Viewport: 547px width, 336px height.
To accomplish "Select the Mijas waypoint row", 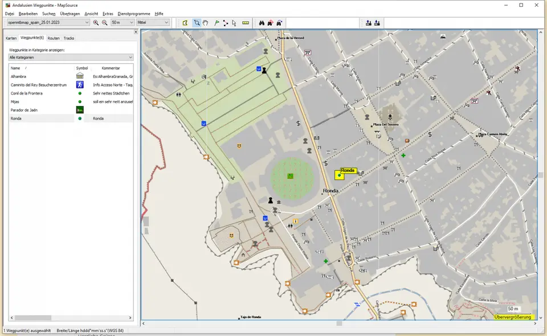I will click(x=71, y=102).
